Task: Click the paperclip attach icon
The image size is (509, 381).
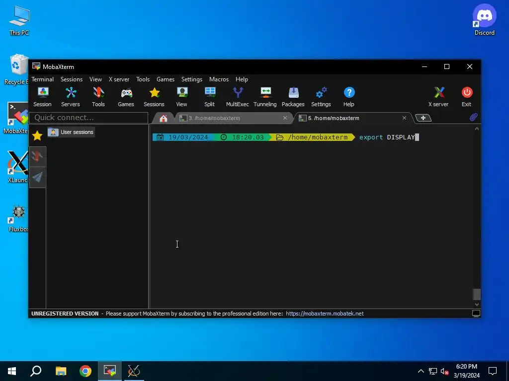Action: pos(473,117)
